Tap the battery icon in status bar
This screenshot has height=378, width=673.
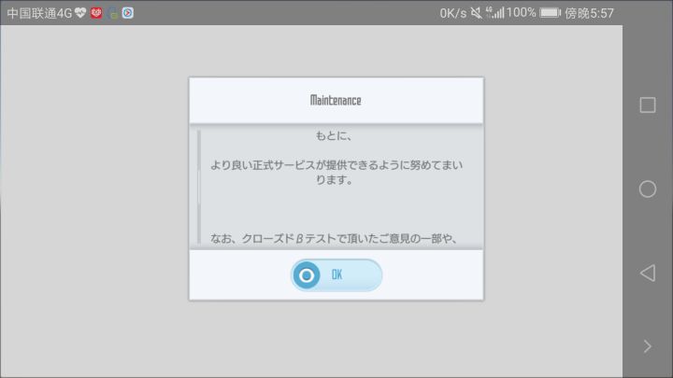tap(551, 13)
